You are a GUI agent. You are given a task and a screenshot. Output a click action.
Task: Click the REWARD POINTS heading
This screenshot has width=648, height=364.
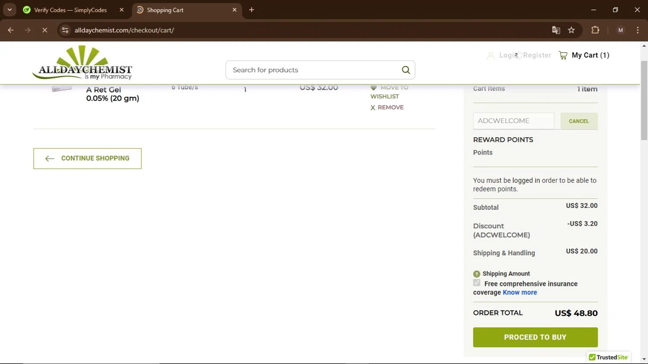tap(503, 140)
